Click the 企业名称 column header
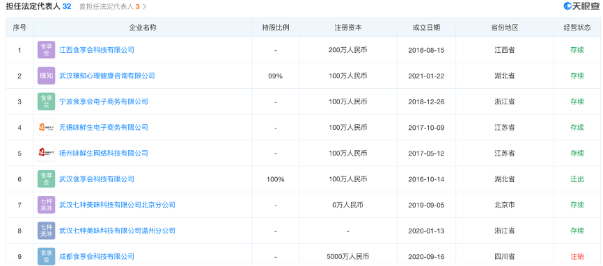 (x=143, y=28)
